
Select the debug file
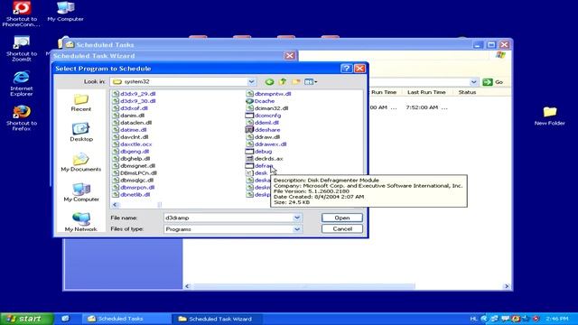pyautogui.click(x=259, y=152)
